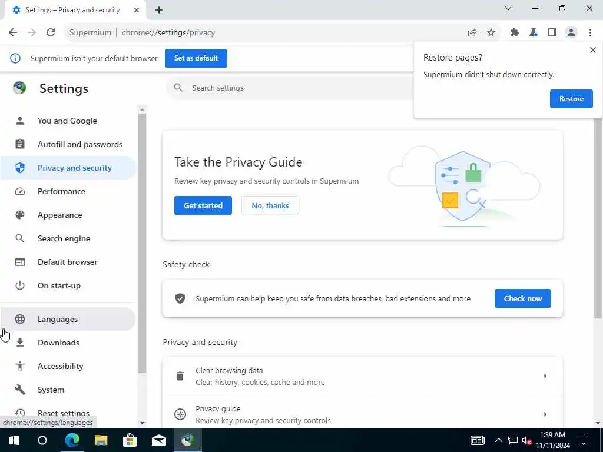Screen dimensions: 603x452
Task: Select Privacy and security in sidebar
Action: point(68,168)
